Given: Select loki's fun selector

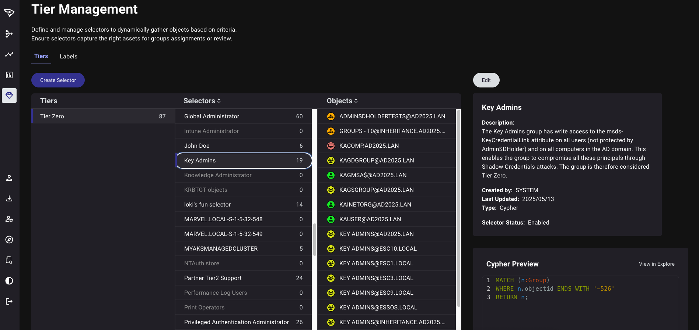Looking at the screenshot, I should (244, 204).
